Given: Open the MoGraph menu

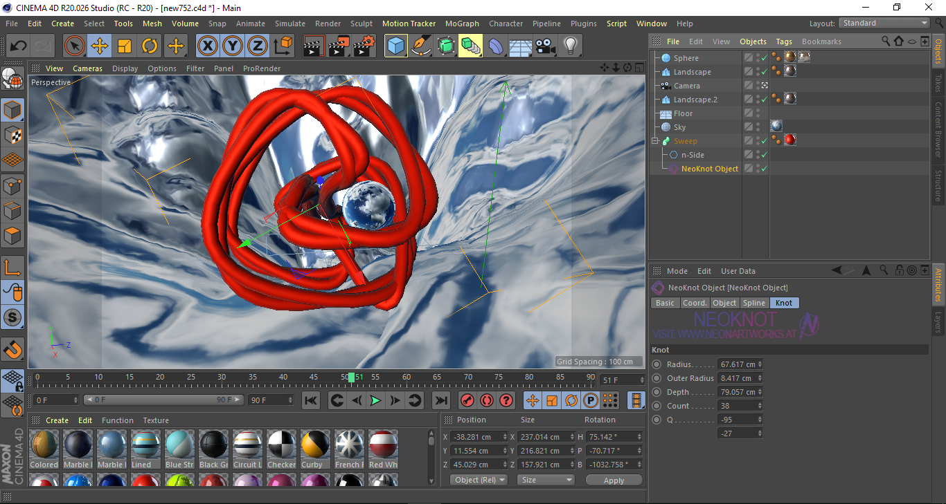Looking at the screenshot, I should [462, 23].
